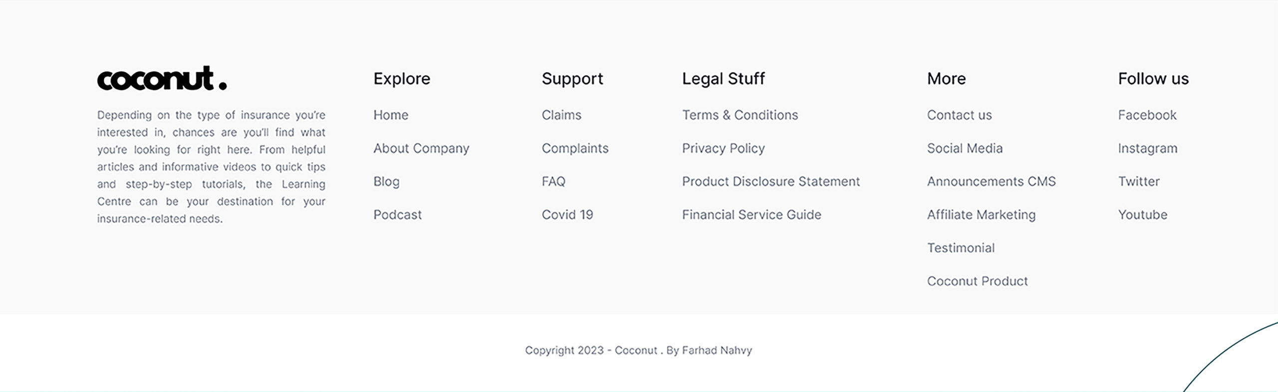Open the Home footer link

[391, 115]
